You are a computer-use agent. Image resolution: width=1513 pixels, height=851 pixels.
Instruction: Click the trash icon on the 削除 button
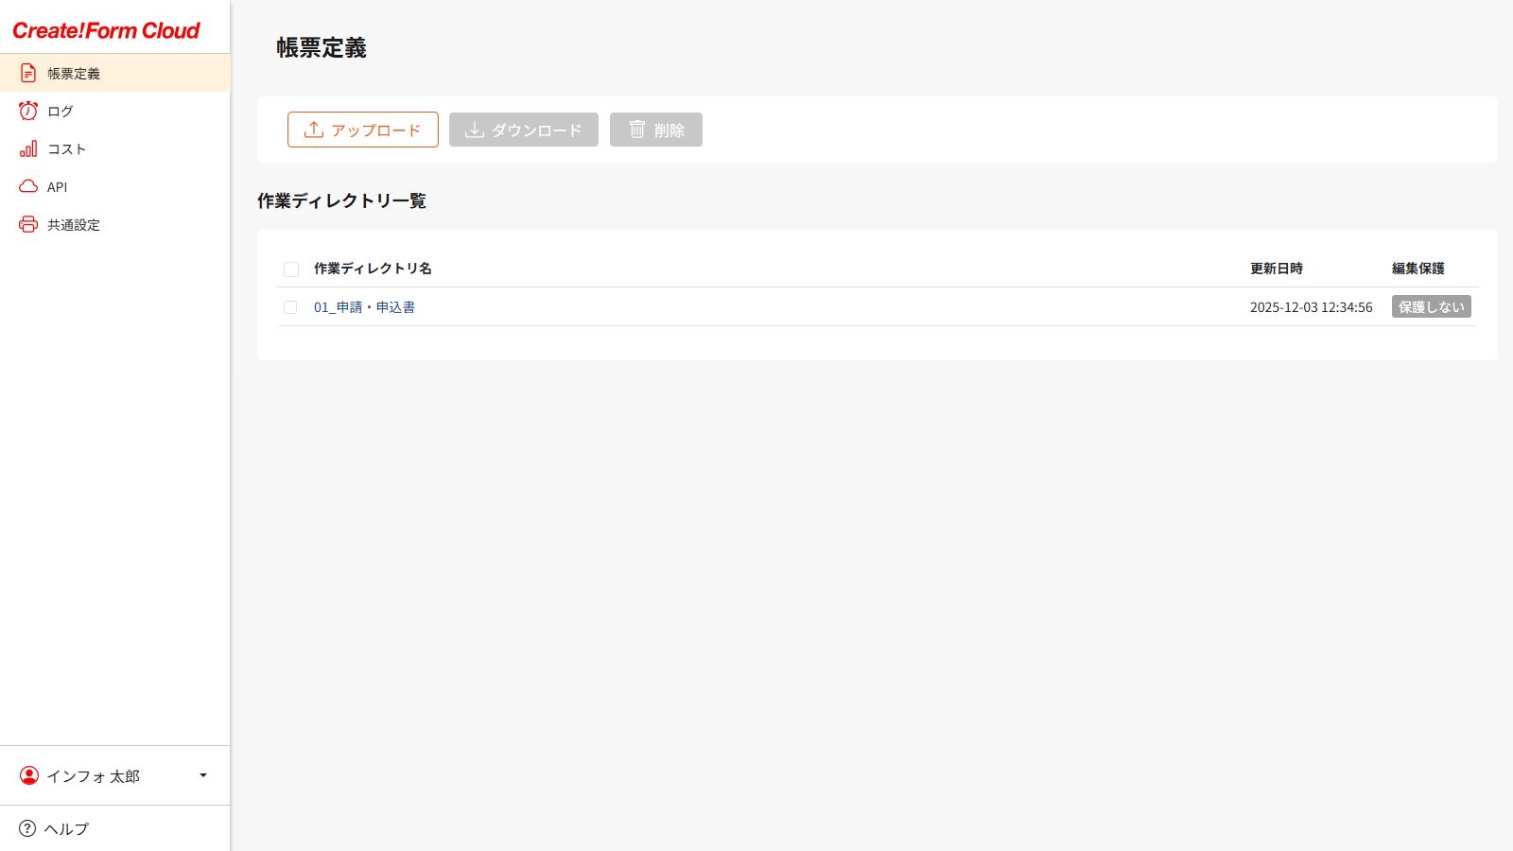click(636, 130)
